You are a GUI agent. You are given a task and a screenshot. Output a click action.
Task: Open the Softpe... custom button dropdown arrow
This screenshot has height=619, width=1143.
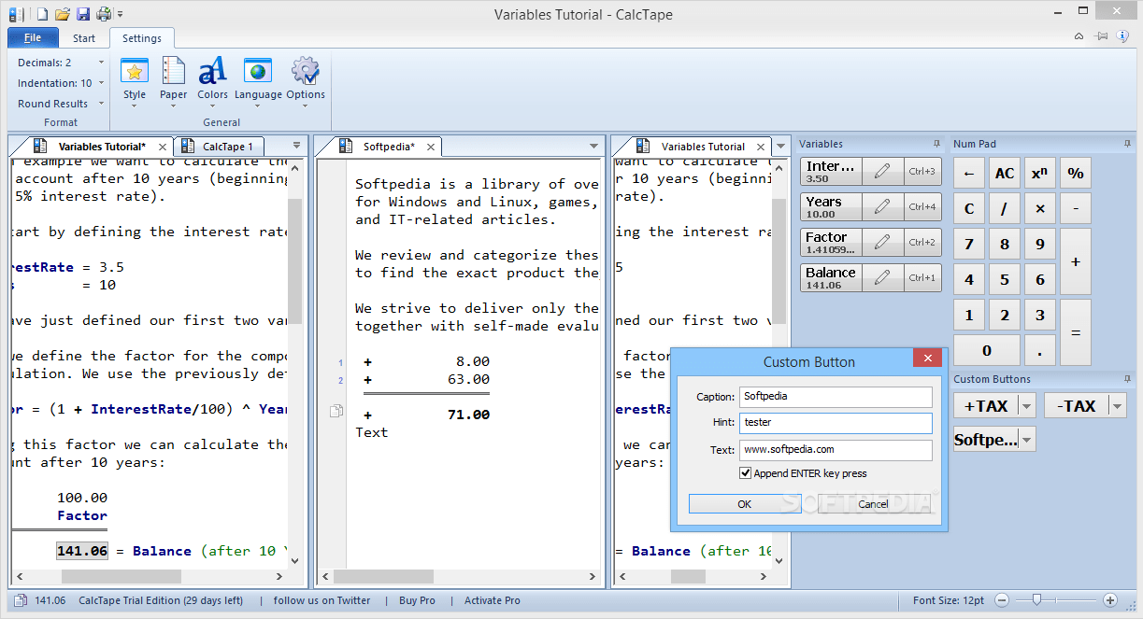1027,440
